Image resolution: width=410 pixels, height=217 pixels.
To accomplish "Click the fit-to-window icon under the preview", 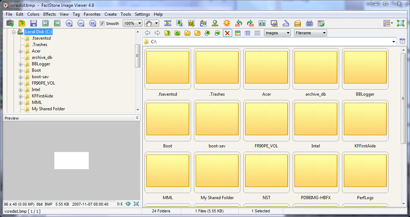I will tap(128, 204).
